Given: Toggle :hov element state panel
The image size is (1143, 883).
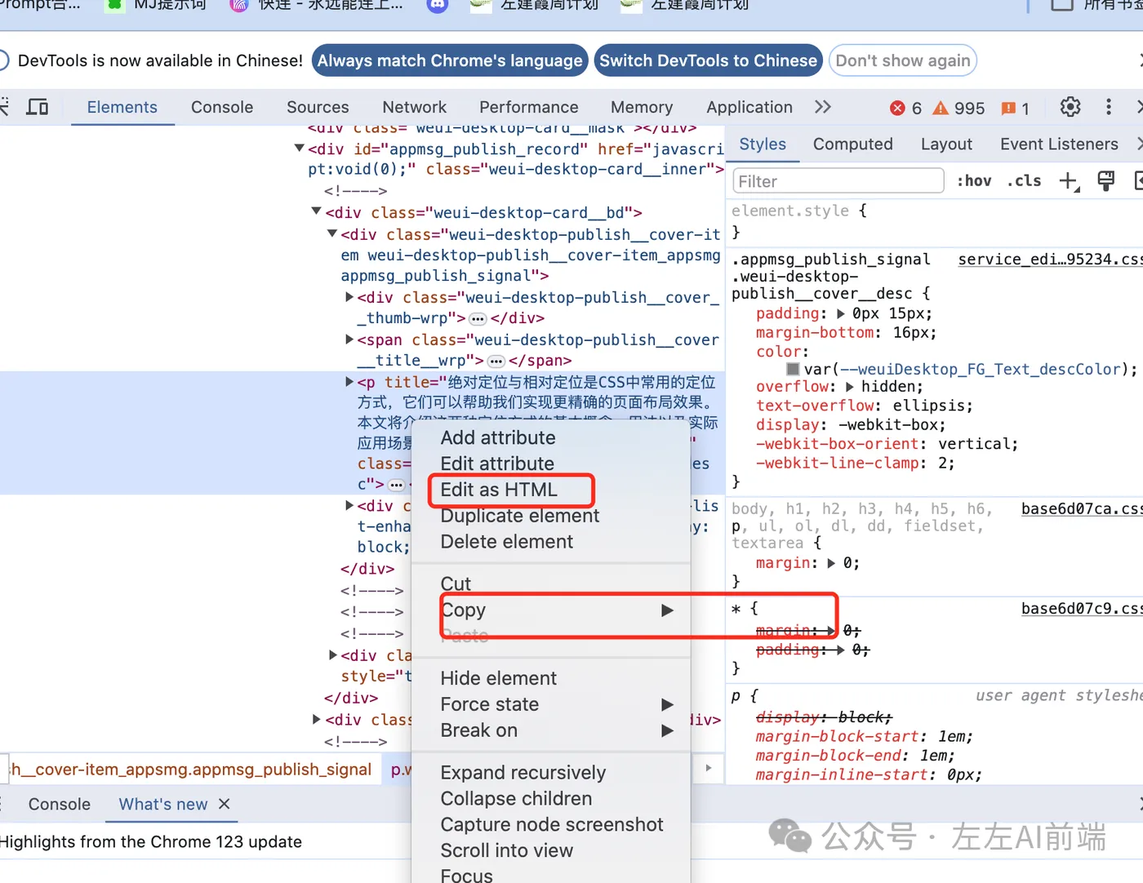Looking at the screenshot, I should [974, 181].
